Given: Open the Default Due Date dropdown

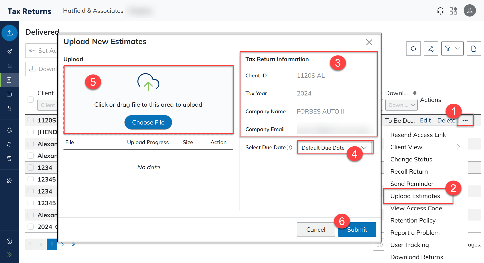Looking at the screenshot, I should tap(334, 148).
